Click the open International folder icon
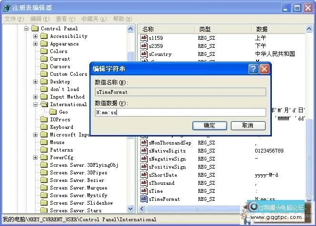The image size is (316, 226). pyautogui.click(x=44, y=104)
